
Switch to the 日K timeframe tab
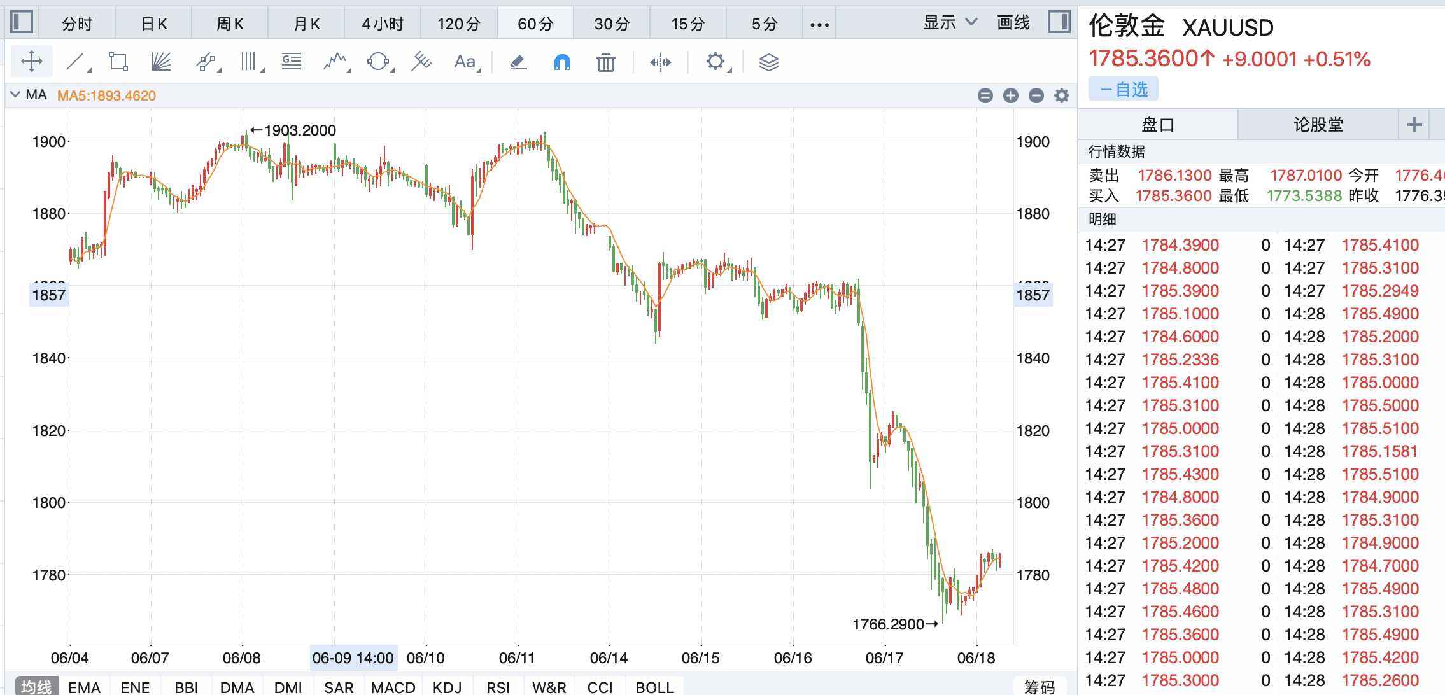(153, 24)
